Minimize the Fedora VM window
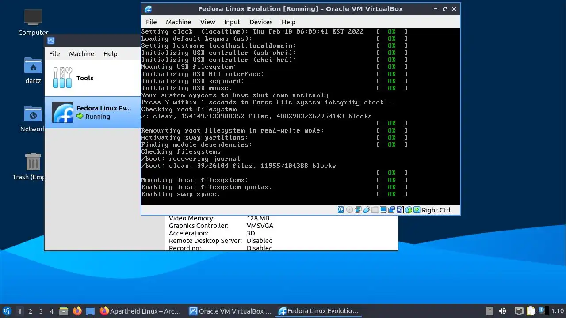 [x=435, y=9]
